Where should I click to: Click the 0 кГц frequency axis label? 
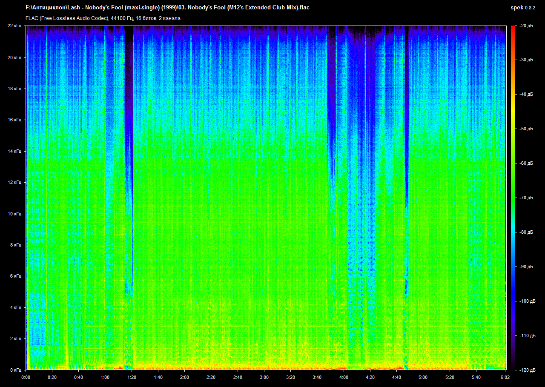[16, 370]
